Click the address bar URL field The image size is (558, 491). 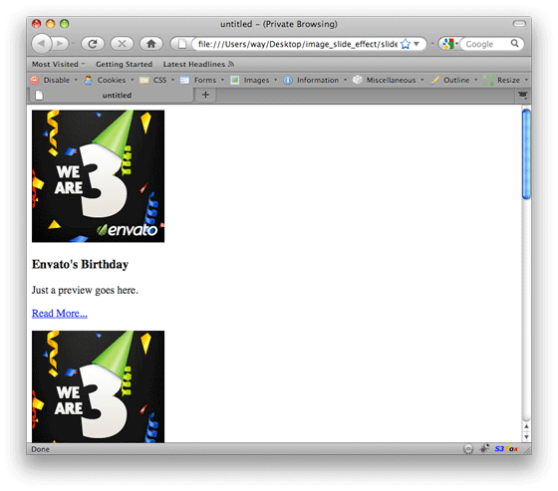pyautogui.click(x=297, y=44)
